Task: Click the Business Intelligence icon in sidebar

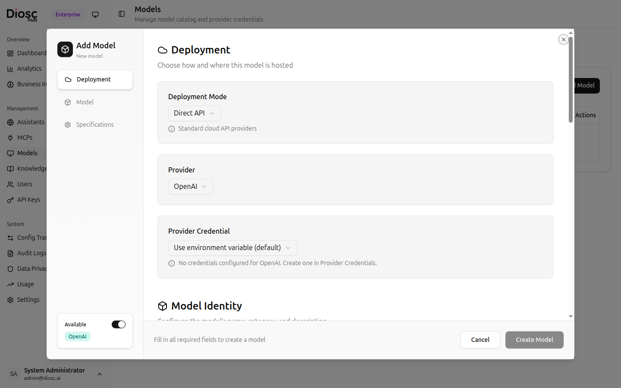Action: pos(10,84)
